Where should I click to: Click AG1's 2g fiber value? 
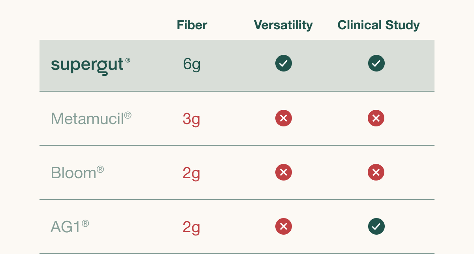[x=191, y=227]
